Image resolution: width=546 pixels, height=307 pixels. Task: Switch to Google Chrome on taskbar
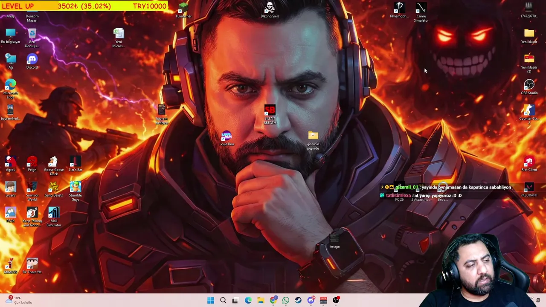[x=273, y=301]
